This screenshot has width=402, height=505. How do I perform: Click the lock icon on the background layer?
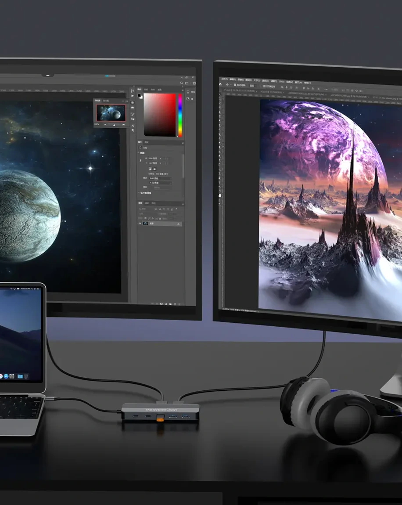[x=179, y=224]
